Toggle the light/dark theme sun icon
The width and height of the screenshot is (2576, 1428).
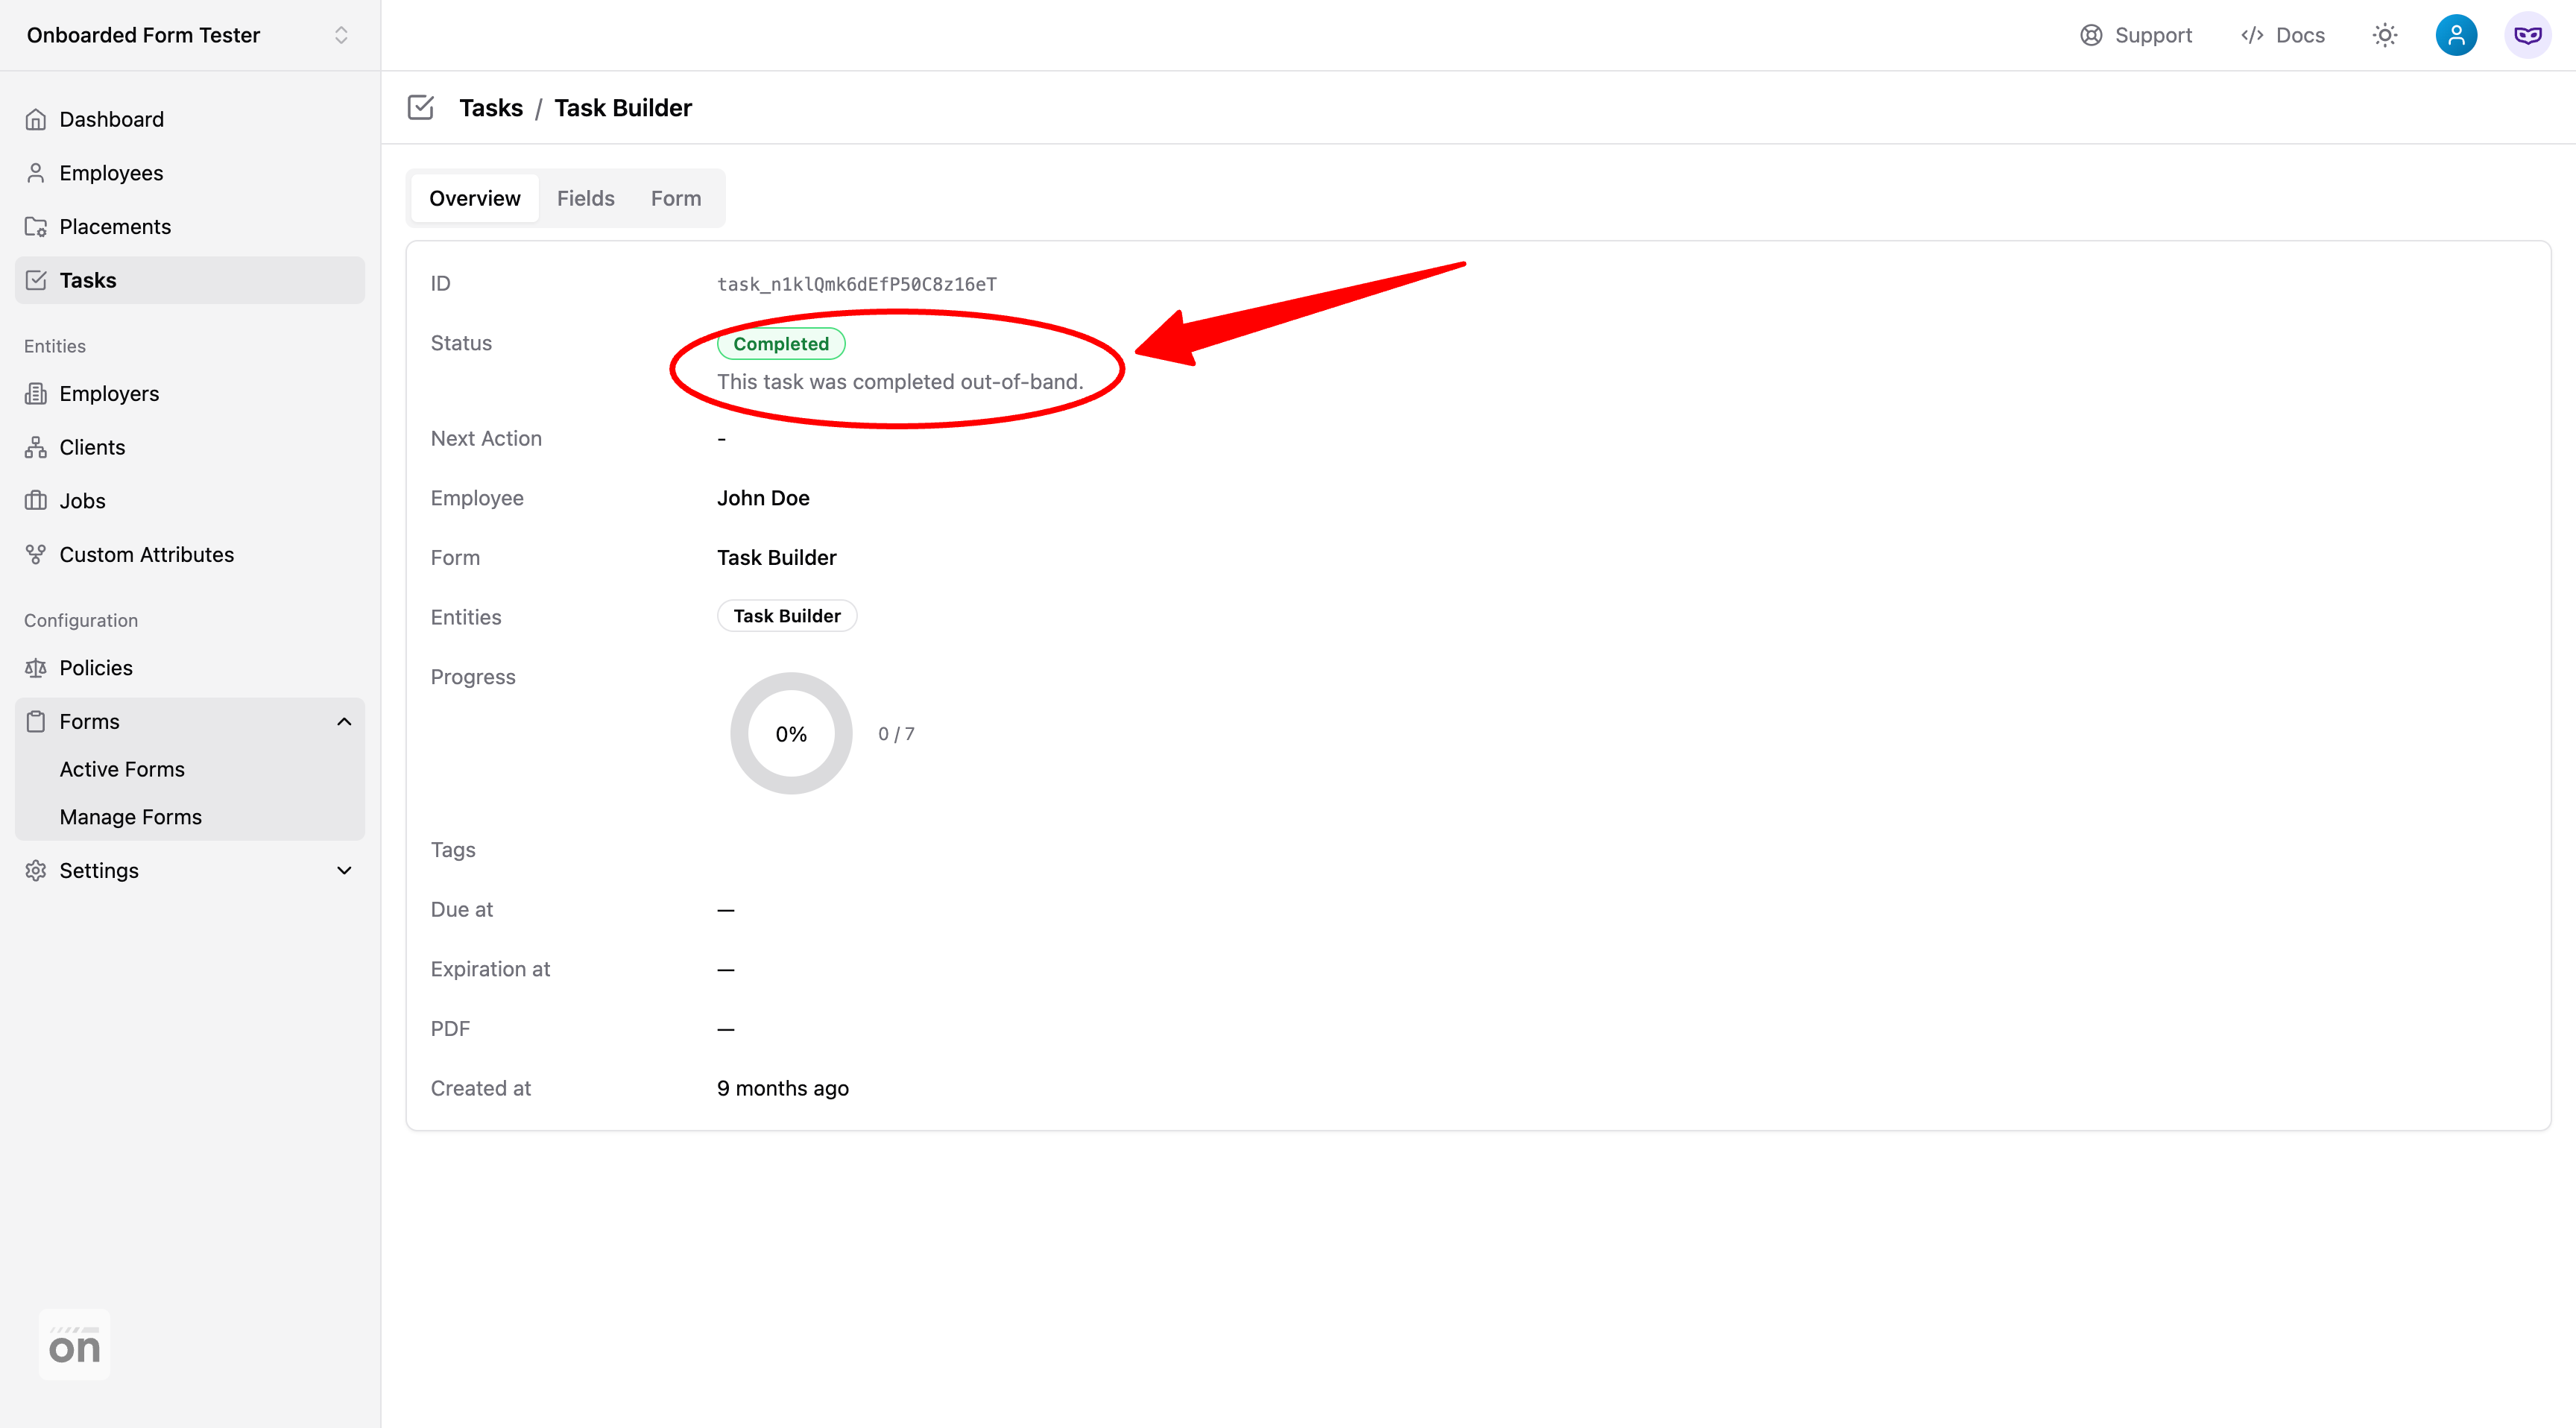click(x=2384, y=35)
